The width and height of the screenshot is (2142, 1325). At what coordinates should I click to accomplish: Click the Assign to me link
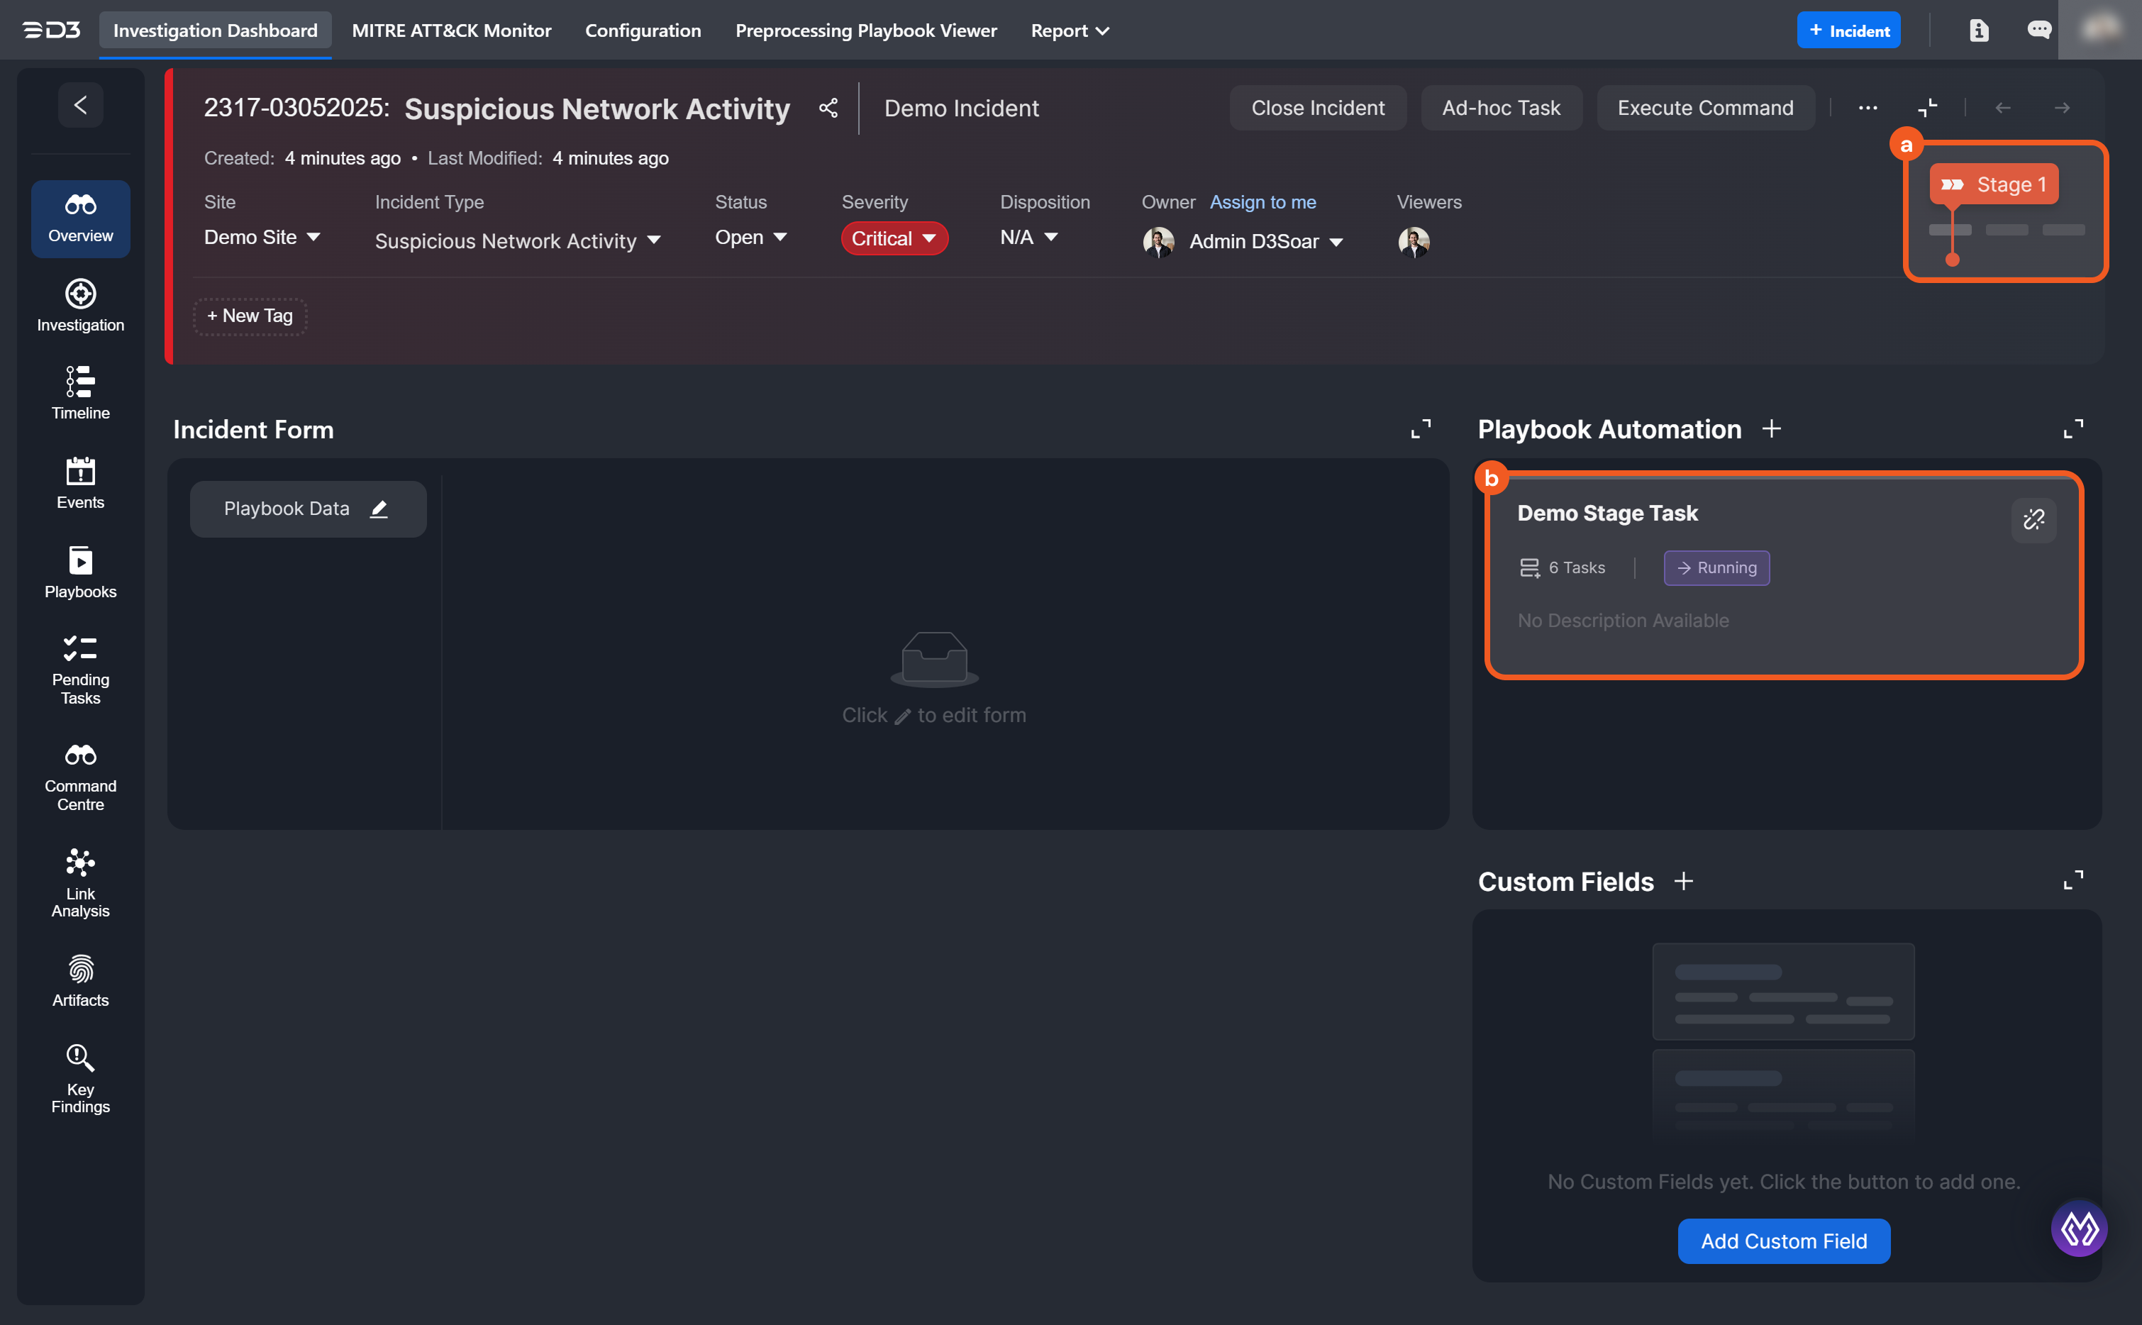point(1262,202)
